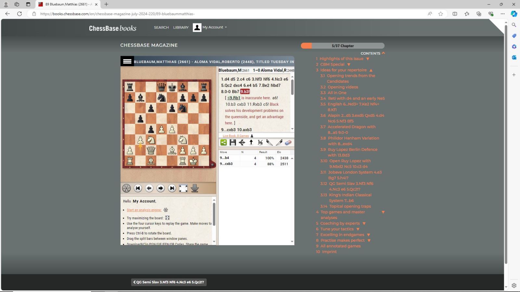Click the white queen on c2
520x292 pixels.
pos(151,150)
